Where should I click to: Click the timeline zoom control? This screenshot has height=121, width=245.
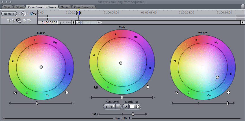(x=65, y=22)
